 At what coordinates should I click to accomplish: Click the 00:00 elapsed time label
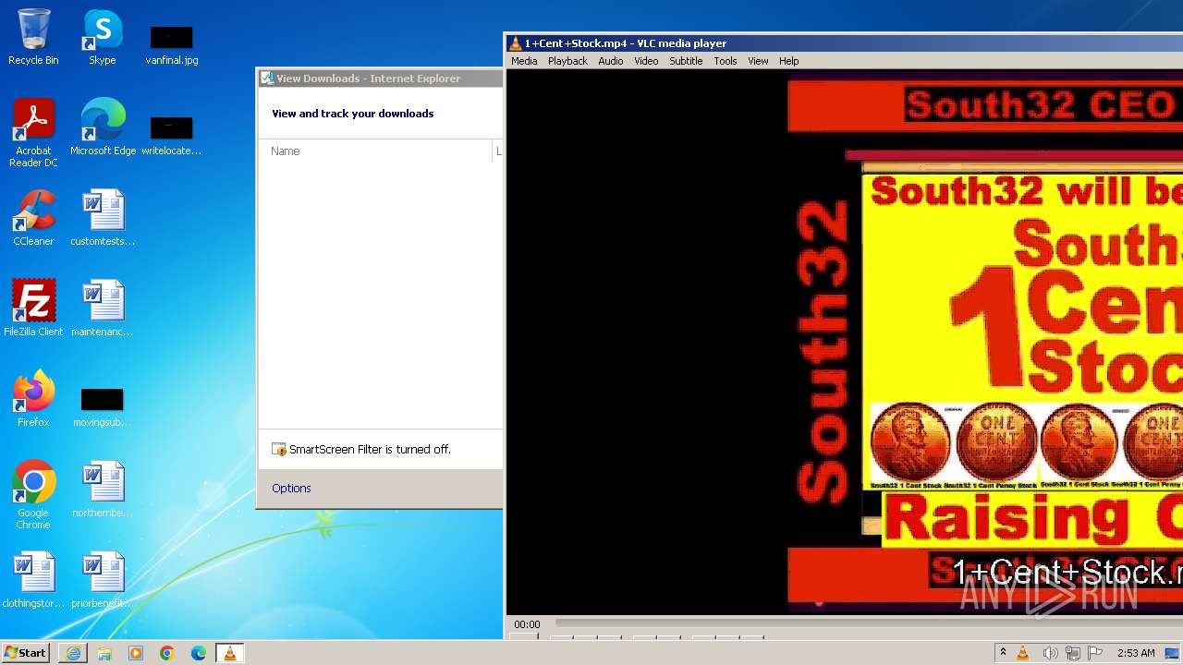click(527, 624)
